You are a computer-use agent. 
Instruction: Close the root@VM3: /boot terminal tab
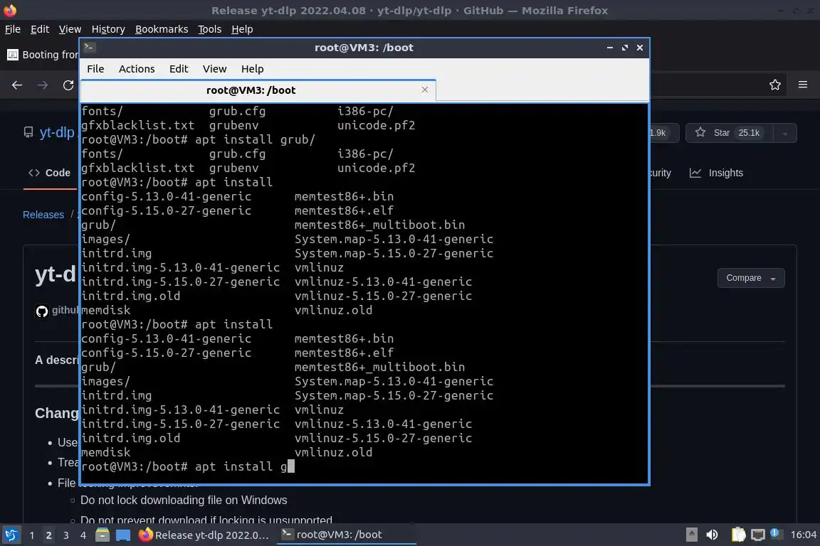425,90
